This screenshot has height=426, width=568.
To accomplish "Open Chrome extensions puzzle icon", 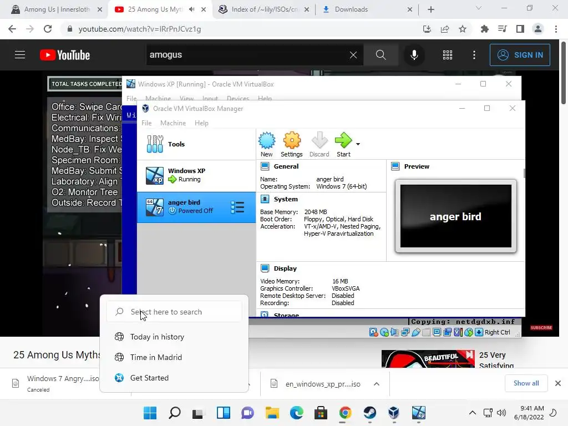I will (484, 29).
